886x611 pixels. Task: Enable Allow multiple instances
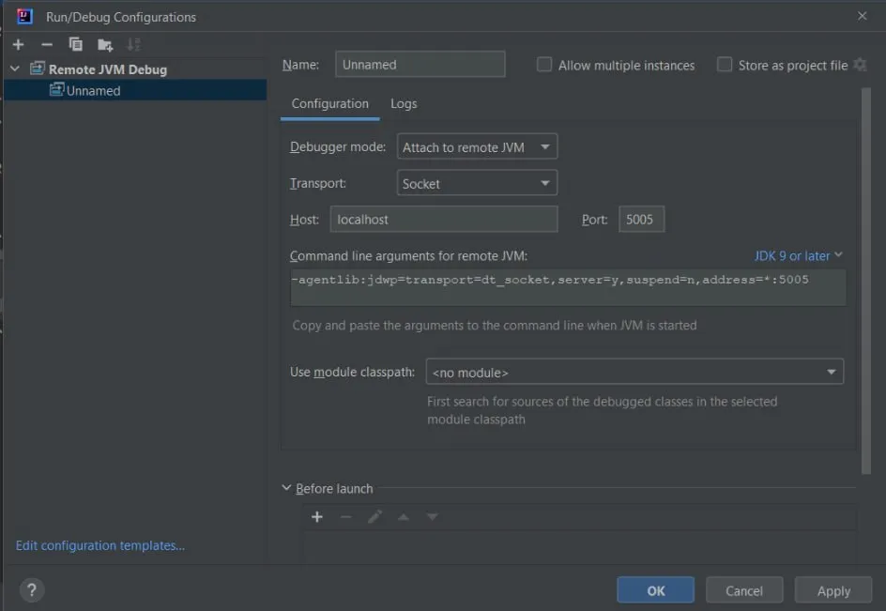pos(544,64)
